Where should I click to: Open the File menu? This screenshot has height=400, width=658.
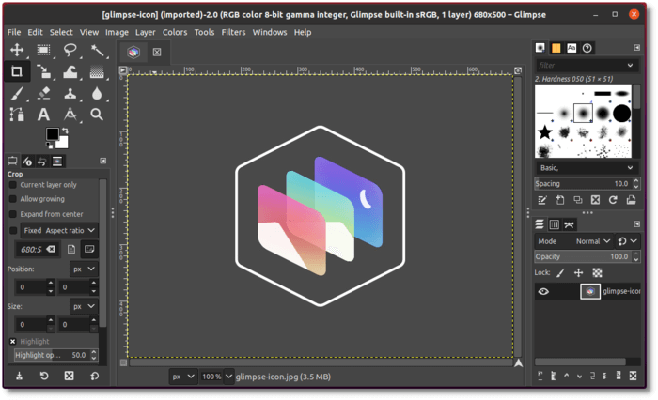coord(14,32)
